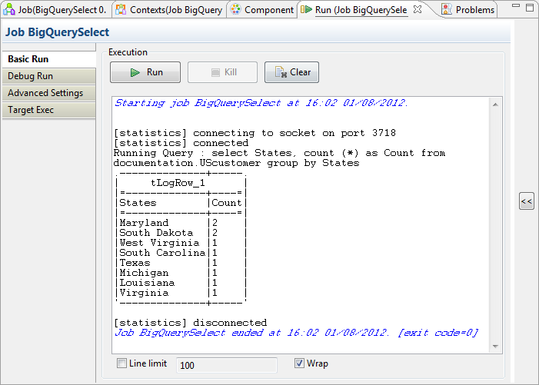This screenshot has width=539, height=385.
Task: Click the 'Job BigQuerySelect' panel heading
Action: [x=57, y=32]
